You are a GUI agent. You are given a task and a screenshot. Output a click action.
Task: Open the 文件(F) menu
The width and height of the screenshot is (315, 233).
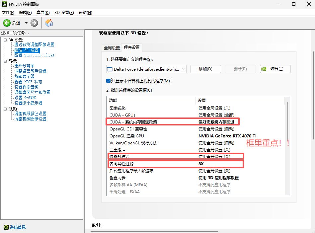click(8, 13)
